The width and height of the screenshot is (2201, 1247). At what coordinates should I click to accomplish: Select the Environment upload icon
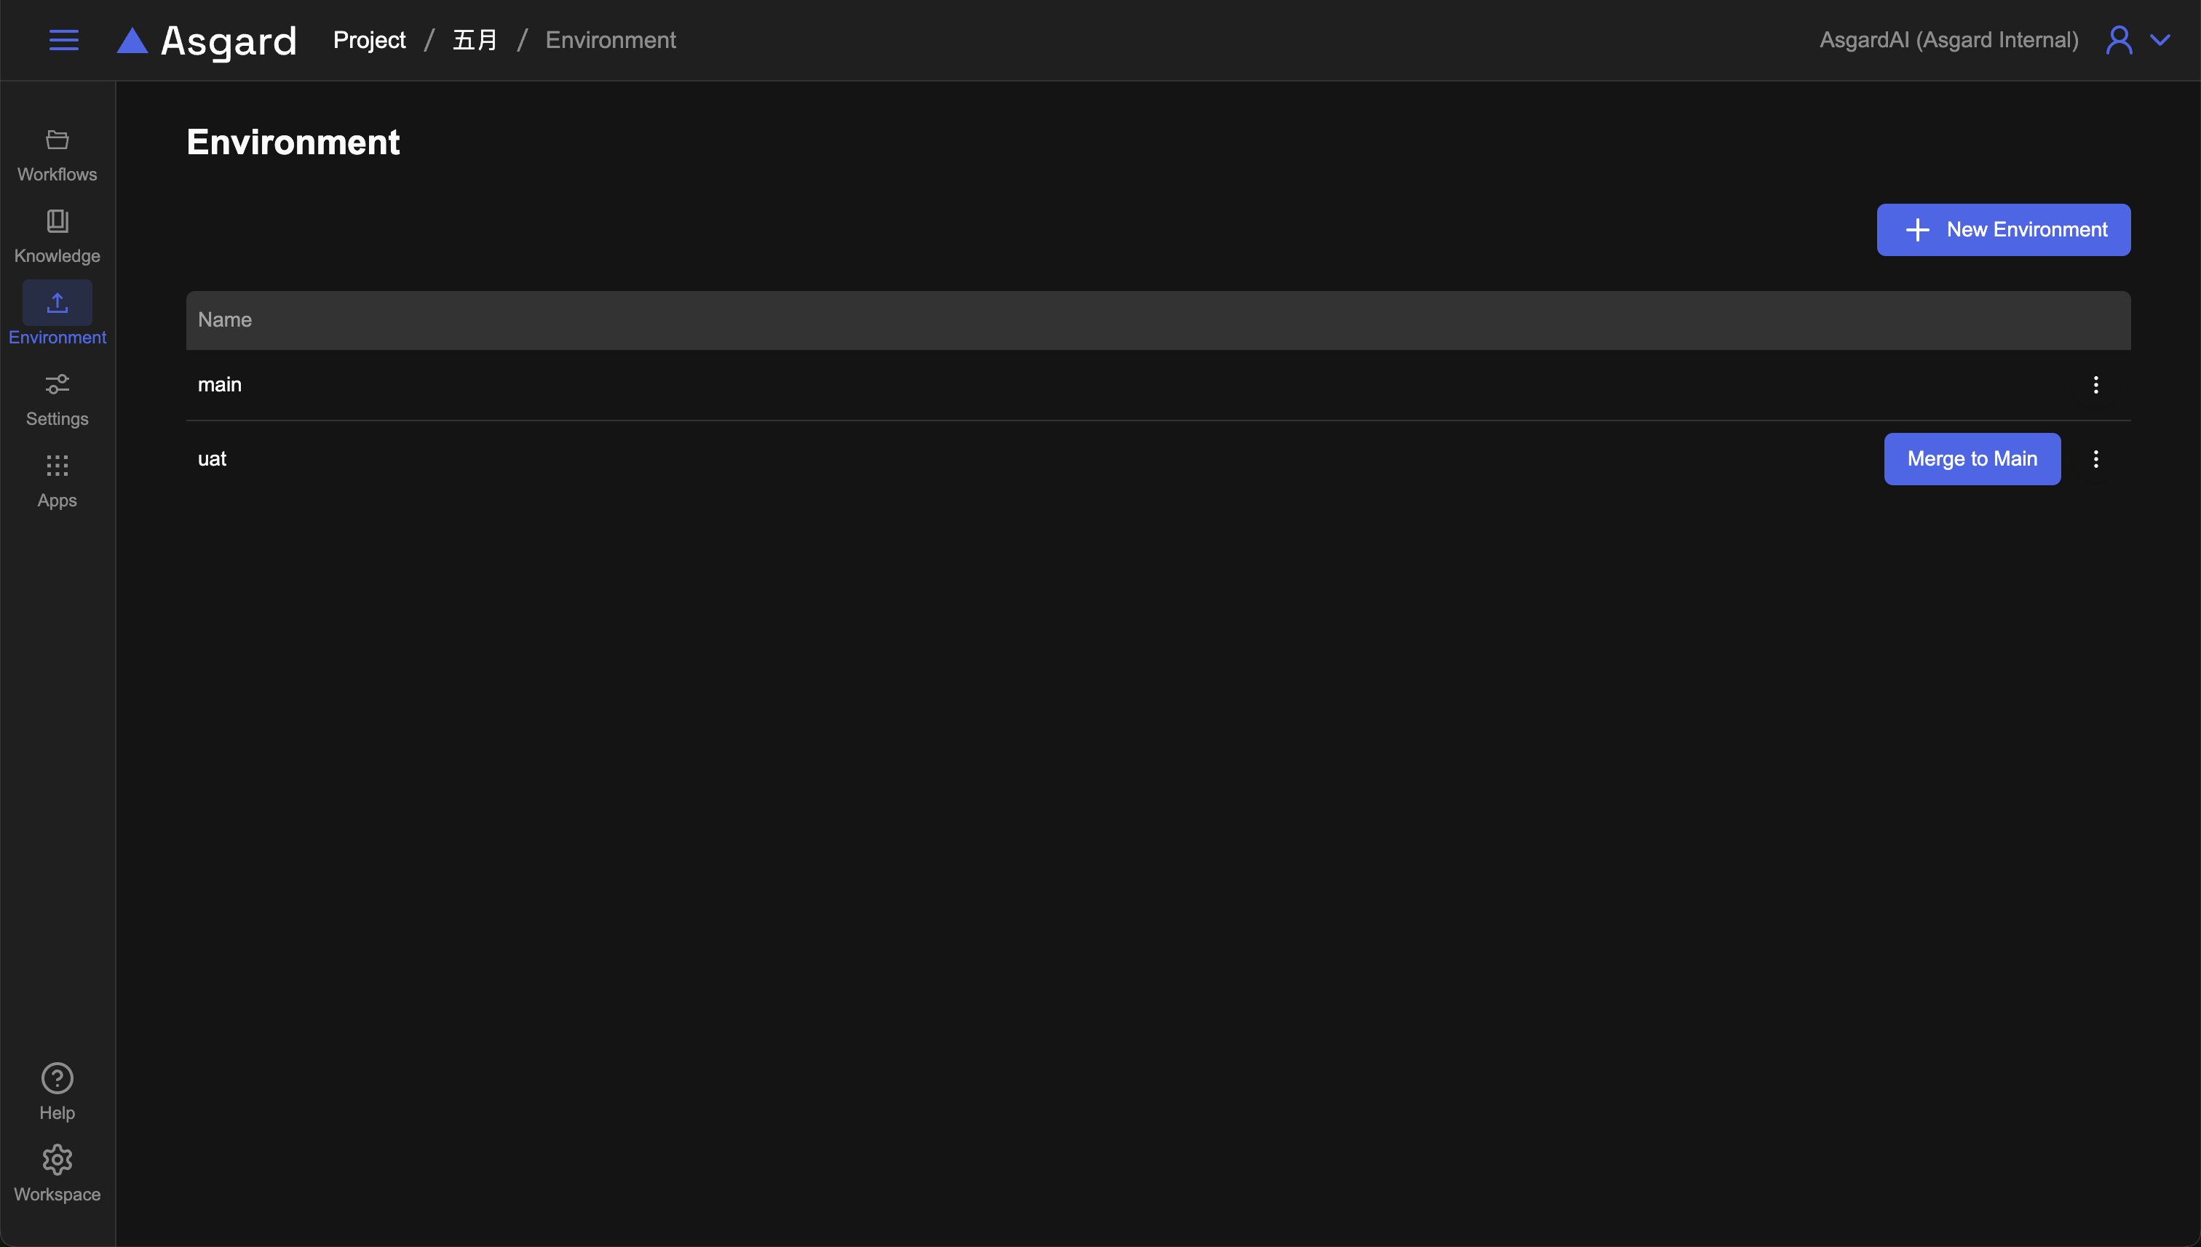pyautogui.click(x=57, y=303)
